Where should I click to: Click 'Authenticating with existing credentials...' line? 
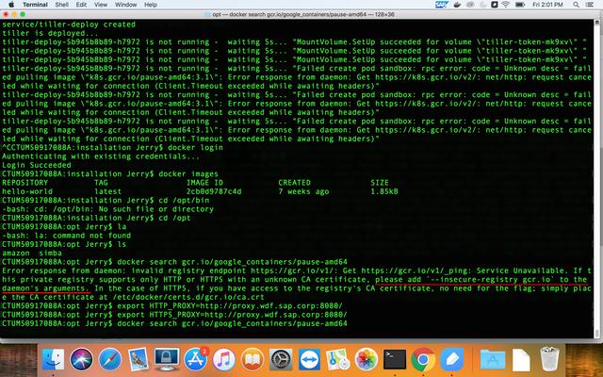101,156
